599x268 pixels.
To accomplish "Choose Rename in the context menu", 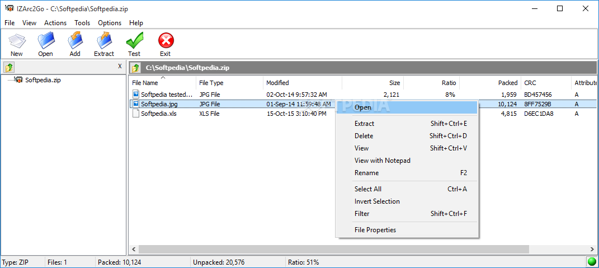I will [x=407, y=173].
